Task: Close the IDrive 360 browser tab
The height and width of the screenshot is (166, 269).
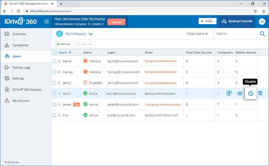Action: [x=52, y=4]
